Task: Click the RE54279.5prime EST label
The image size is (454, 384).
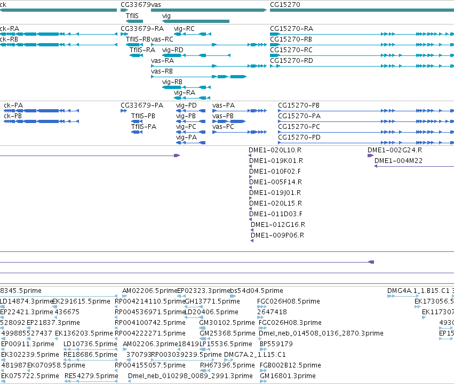Action: click(91, 376)
